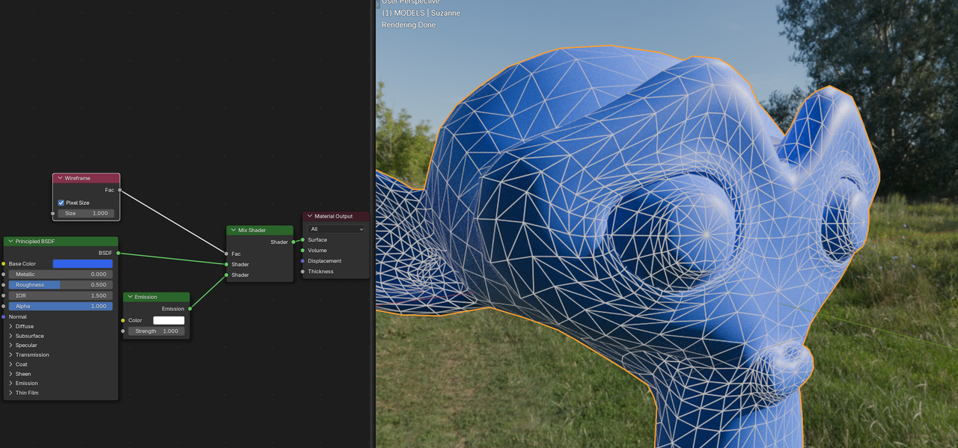Click the Emission node's Emission output socket

click(190, 308)
